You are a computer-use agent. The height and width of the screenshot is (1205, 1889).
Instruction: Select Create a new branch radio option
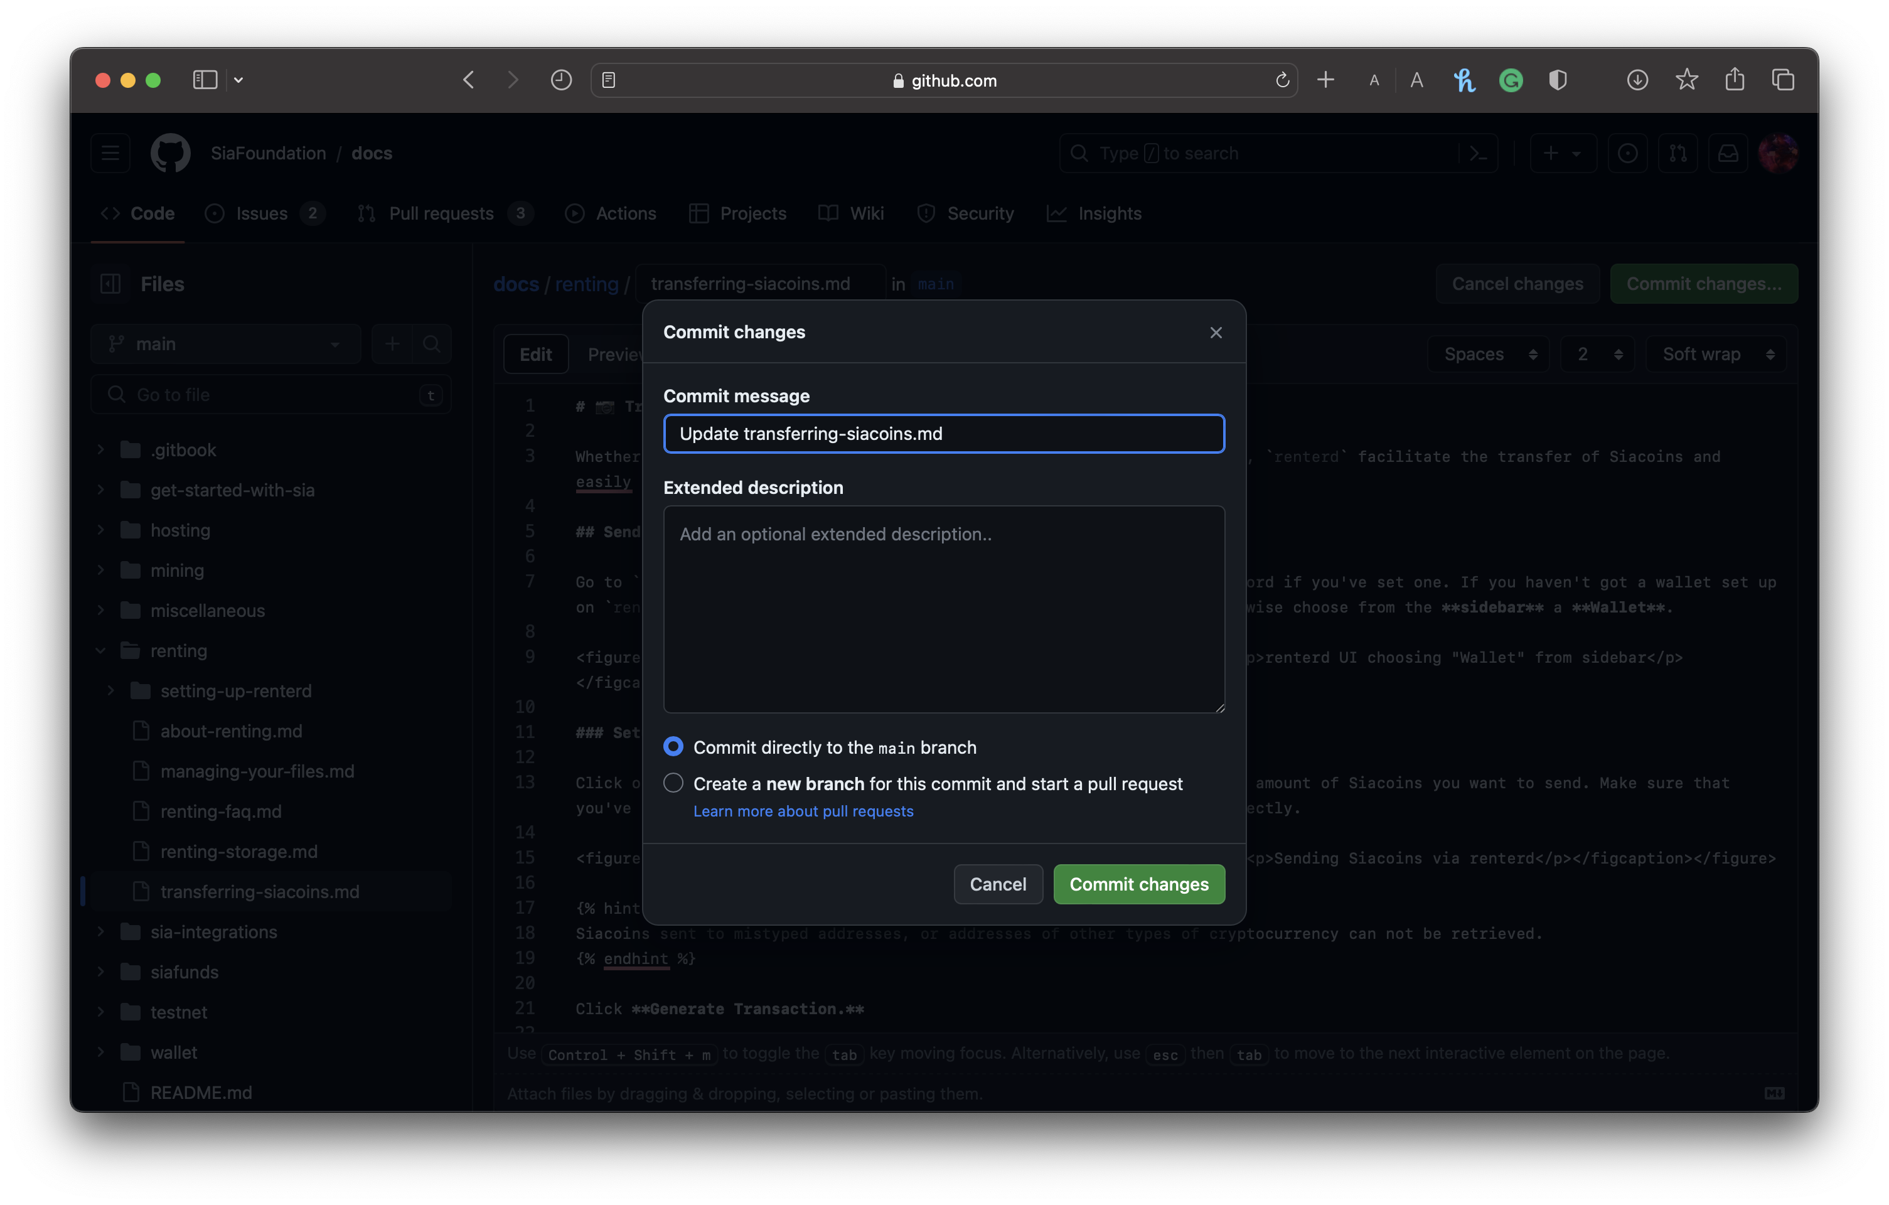tap(673, 783)
